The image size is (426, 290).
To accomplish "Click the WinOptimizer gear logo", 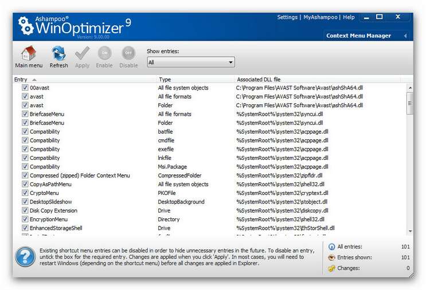I will [x=26, y=26].
